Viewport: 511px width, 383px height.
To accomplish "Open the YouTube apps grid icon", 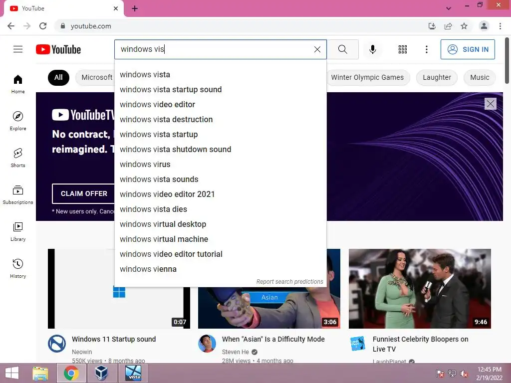I will [x=403, y=49].
